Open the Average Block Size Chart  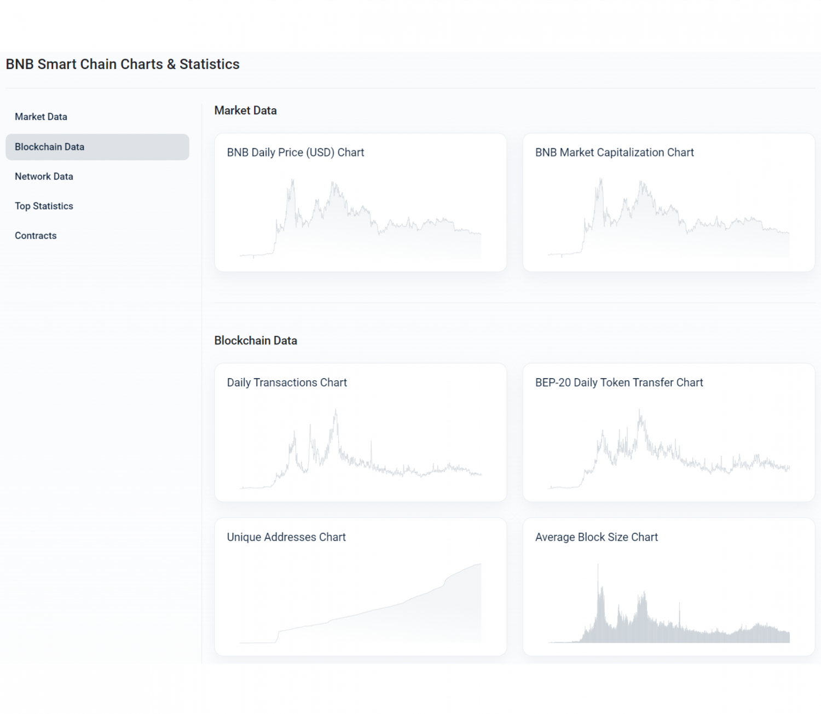pyautogui.click(x=597, y=537)
